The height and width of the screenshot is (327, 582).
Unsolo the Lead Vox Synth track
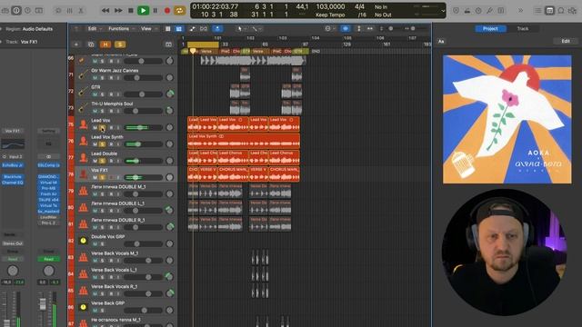[103, 144]
